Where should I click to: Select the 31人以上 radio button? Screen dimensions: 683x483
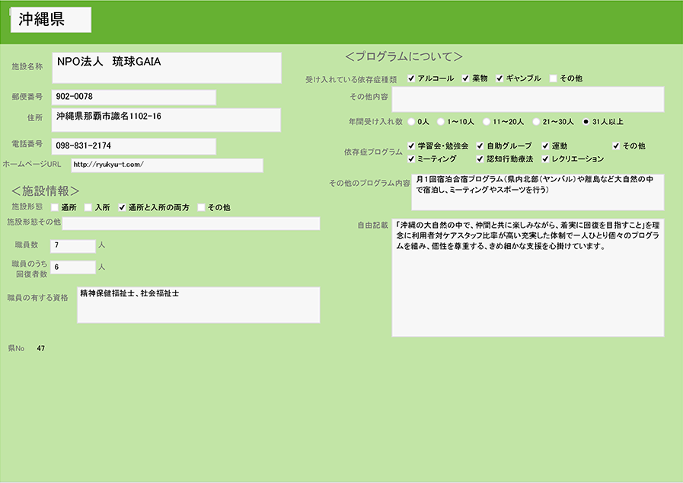tap(586, 121)
